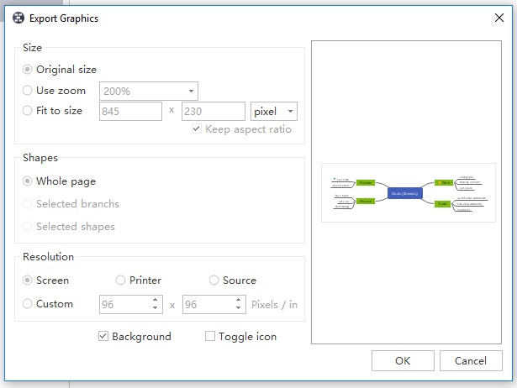Toggle Keep aspect ratio checkbox

(197, 129)
